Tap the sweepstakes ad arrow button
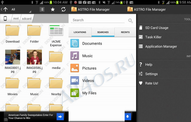Viewport: 191px width, 122px height. pyautogui.click(x=60, y=117)
